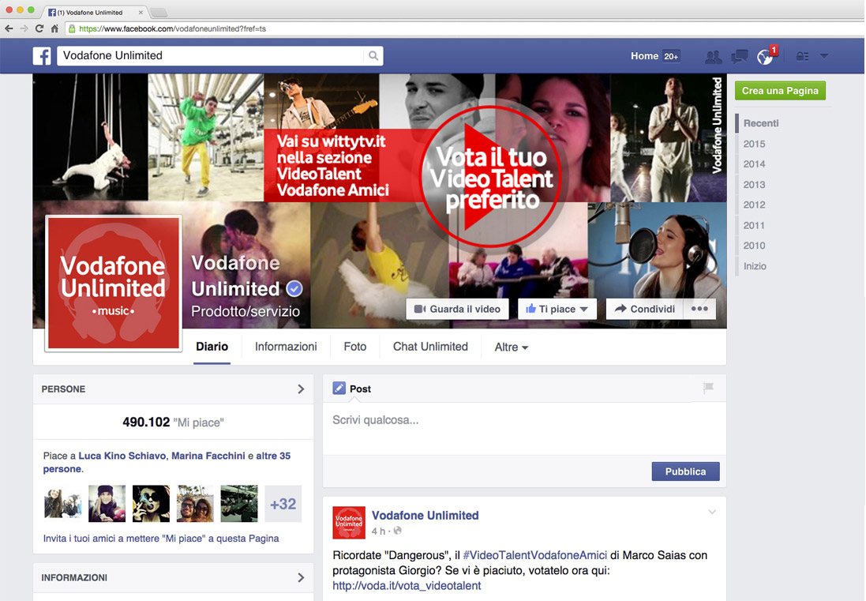Click the browser address bar URL

pyautogui.click(x=172, y=28)
